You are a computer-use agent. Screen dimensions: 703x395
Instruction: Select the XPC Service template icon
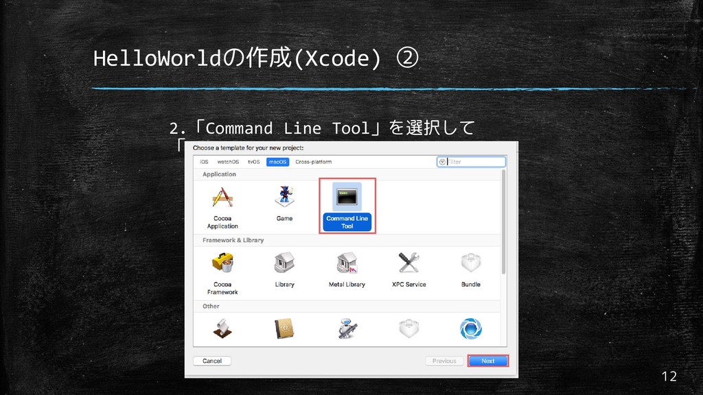click(x=409, y=263)
